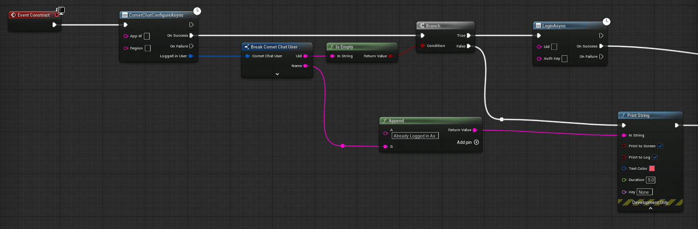
Task: Toggle the Print to Screen checkbox
Action: [660, 146]
